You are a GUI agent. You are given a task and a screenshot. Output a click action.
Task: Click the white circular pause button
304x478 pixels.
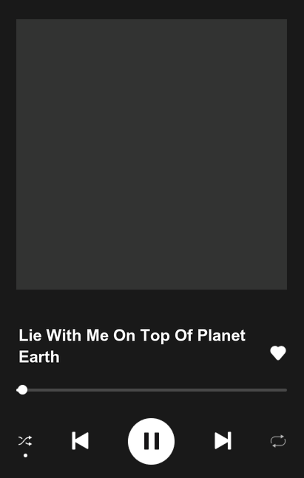click(x=151, y=441)
